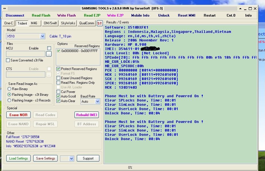Click the Rebuild IMEI button
265x171 pixels.
point(87,115)
